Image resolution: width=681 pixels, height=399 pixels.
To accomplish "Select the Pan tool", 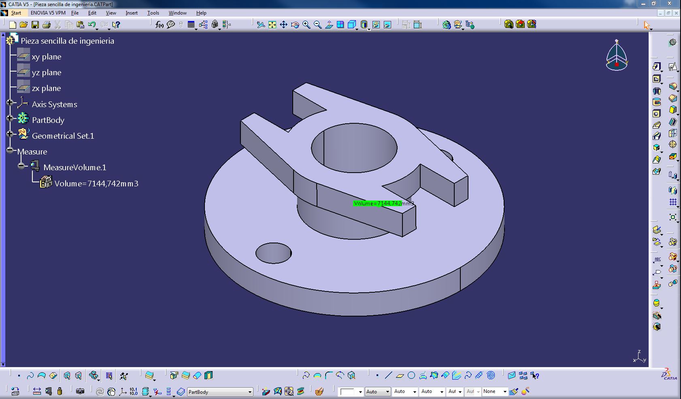I will (283, 25).
